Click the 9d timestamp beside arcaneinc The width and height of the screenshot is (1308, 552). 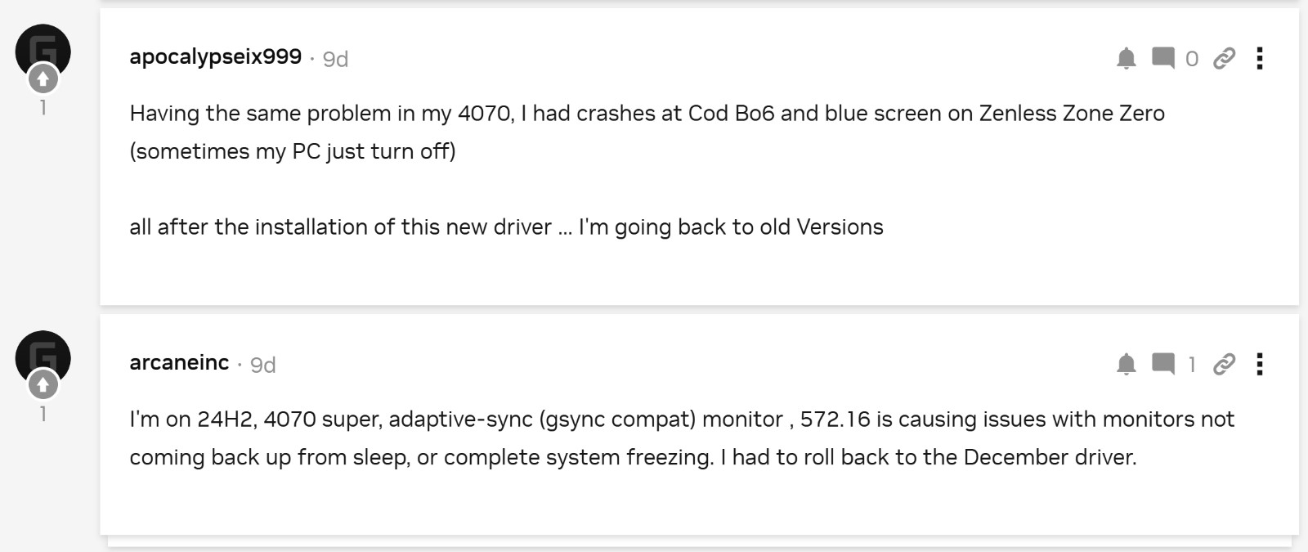262,365
